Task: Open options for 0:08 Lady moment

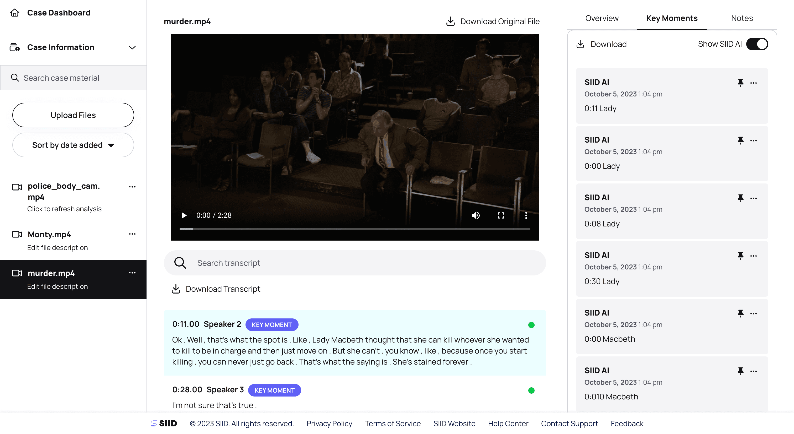Action: click(x=753, y=198)
